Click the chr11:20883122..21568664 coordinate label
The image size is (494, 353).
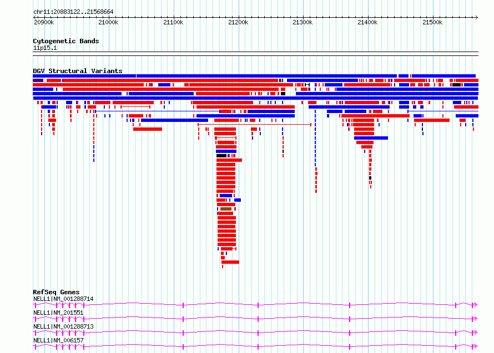click(73, 12)
